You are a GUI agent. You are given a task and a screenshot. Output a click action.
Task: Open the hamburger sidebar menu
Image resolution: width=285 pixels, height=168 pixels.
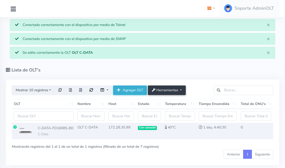point(13,9)
